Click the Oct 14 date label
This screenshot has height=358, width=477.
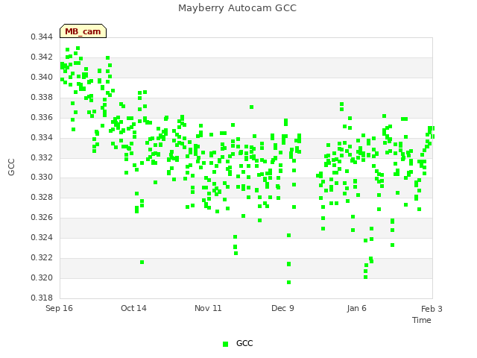tap(133, 308)
